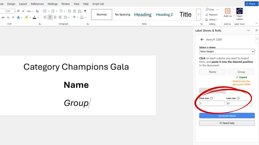Apply yellow text highlight color
This screenshot has width=259, height=145.
(26, 17)
